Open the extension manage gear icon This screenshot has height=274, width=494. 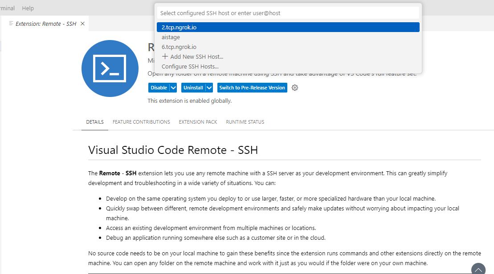click(x=295, y=88)
